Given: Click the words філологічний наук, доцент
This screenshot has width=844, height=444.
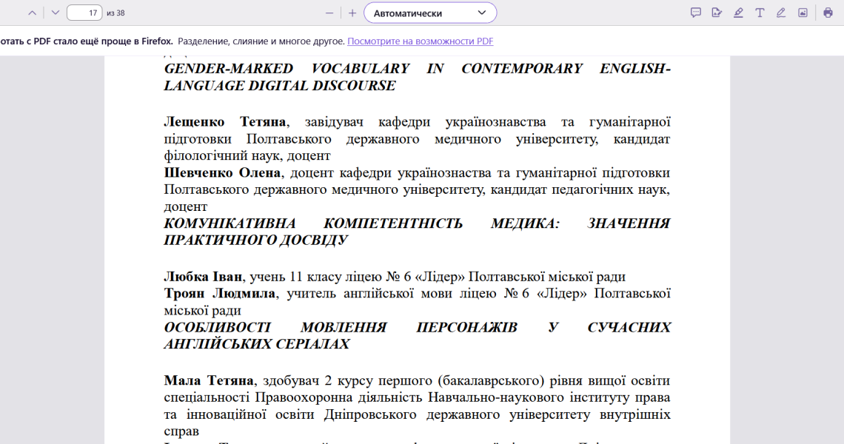Looking at the screenshot, I should (247, 155).
